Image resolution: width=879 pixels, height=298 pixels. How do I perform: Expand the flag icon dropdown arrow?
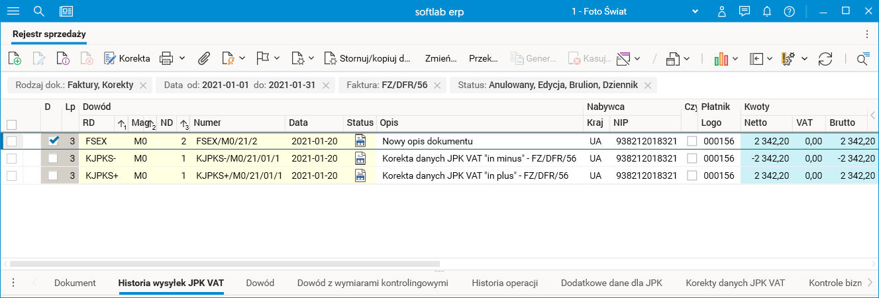click(277, 58)
